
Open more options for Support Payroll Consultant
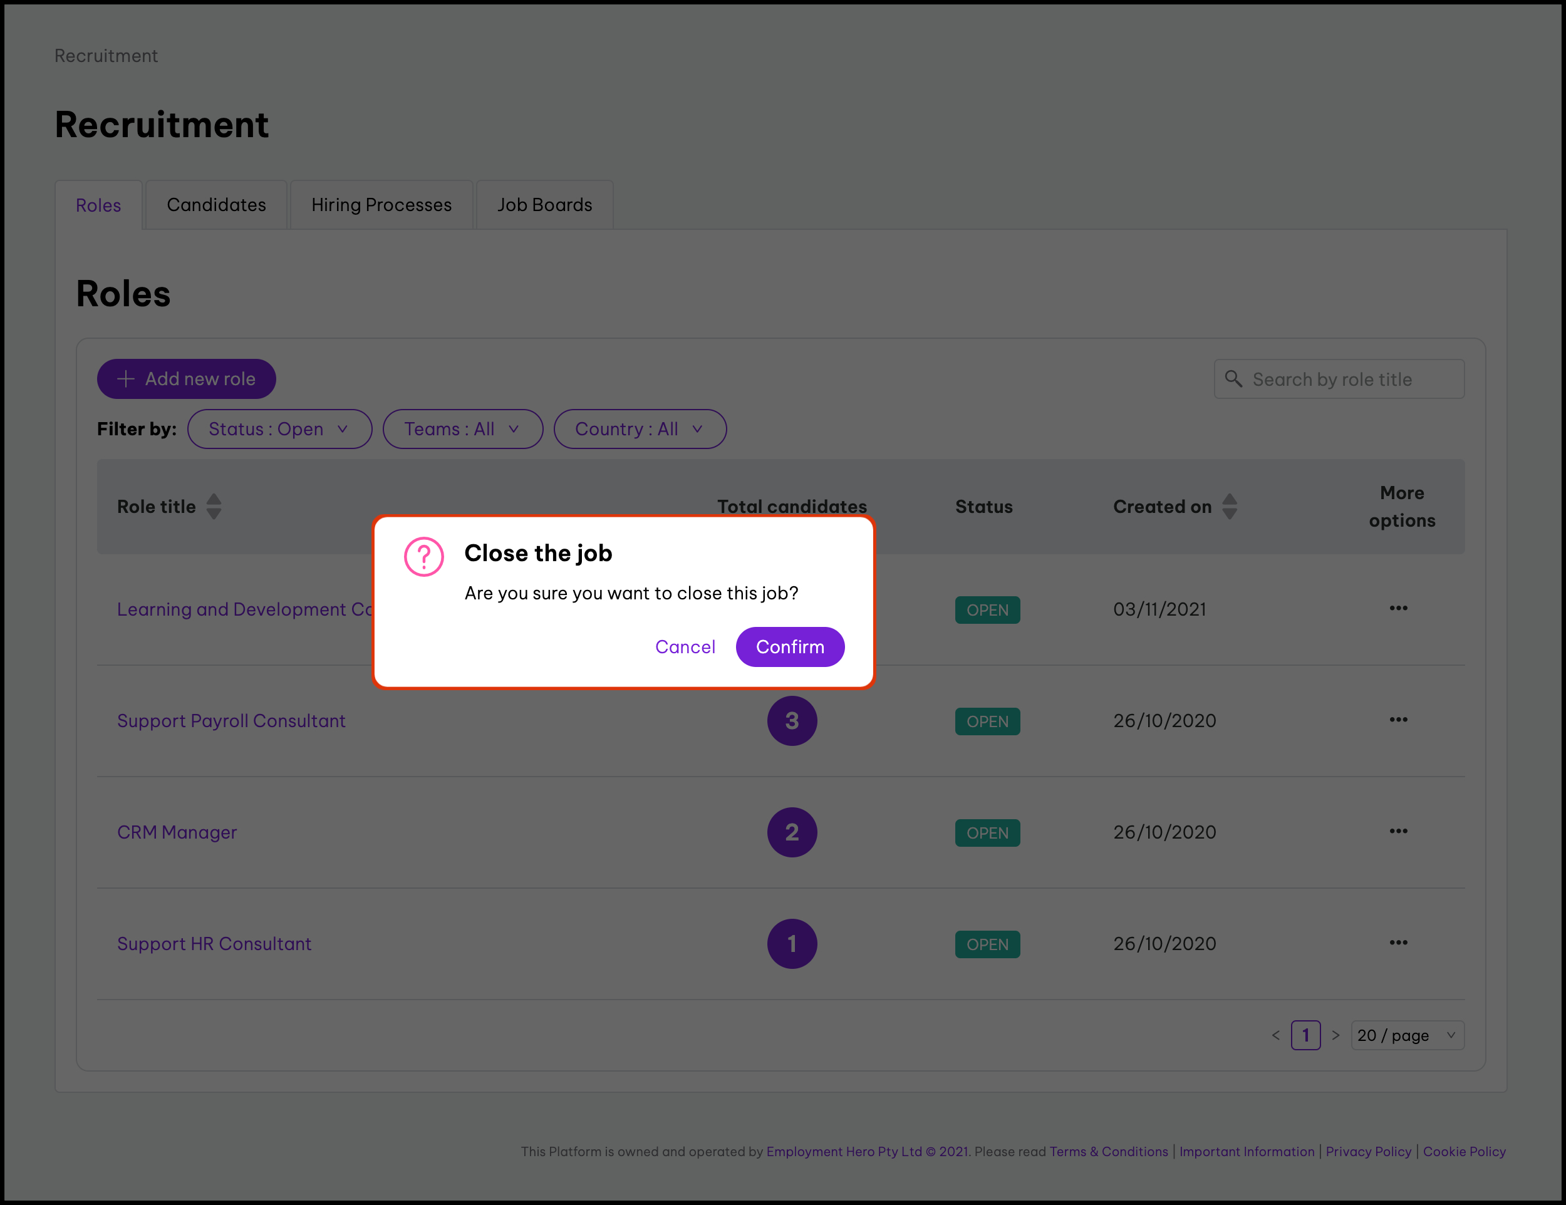[1397, 720]
